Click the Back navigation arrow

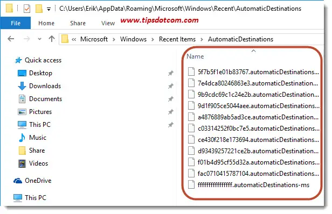point(11,39)
